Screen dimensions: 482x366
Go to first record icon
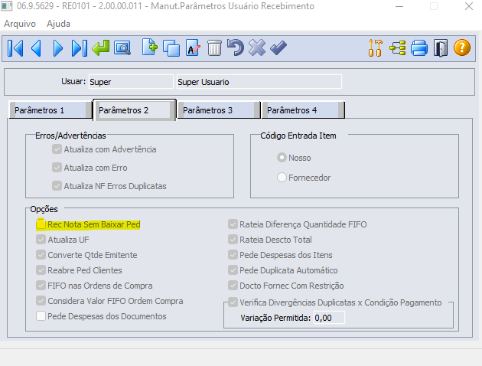click(15, 48)
